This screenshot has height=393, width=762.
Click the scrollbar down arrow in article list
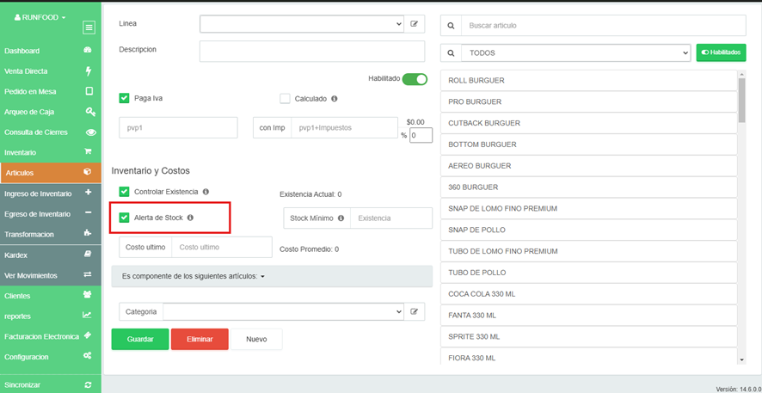coord(741,359)
